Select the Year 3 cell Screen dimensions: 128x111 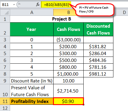pyautogui.click(x=32, y=60)
